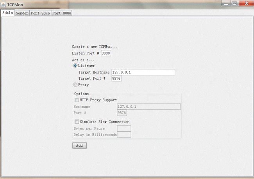Click the 'Target Hostname' label
254x179 pixels.
pos(94,72)
